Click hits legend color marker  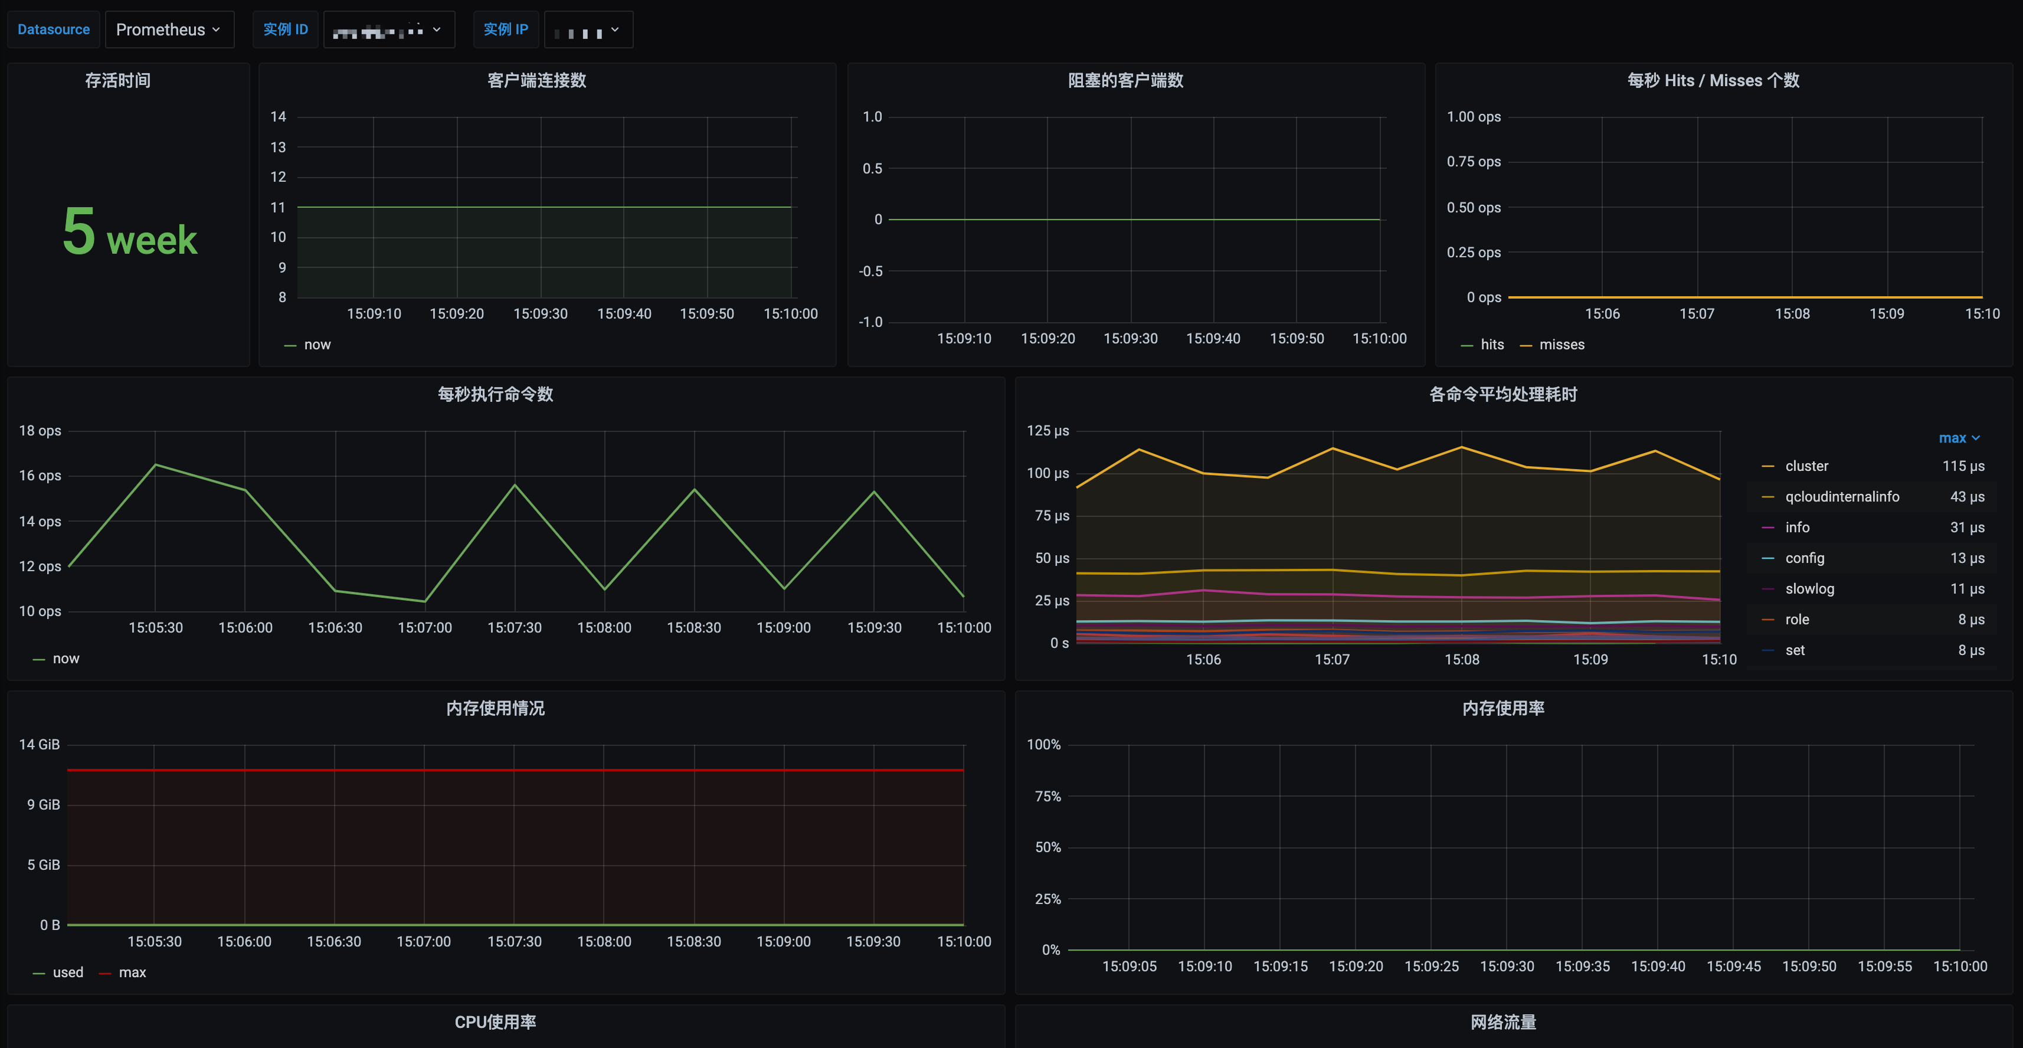pyautogui.click(x=1467, y=345)
